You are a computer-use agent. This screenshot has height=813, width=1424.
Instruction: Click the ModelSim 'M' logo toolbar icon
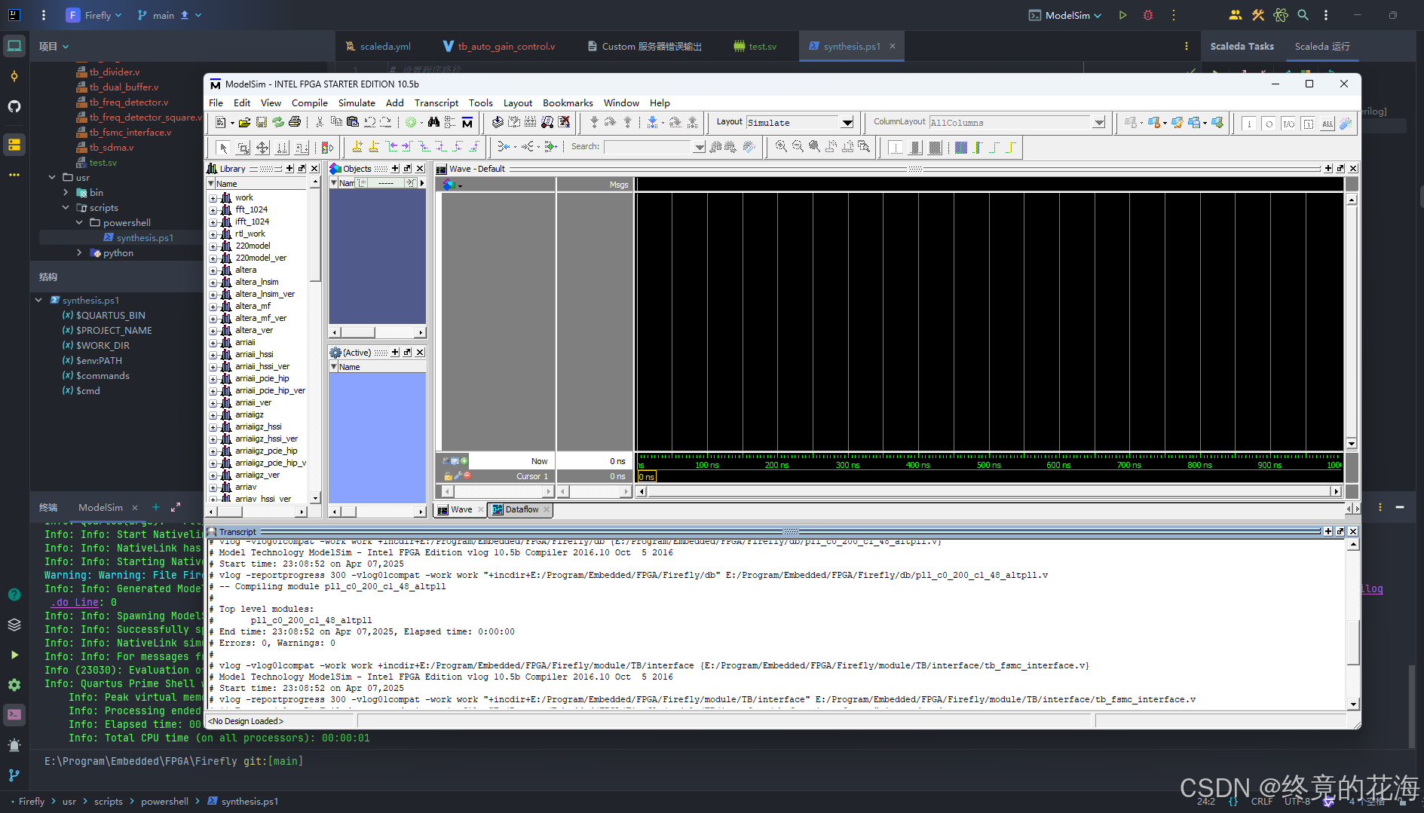[467, 122]
